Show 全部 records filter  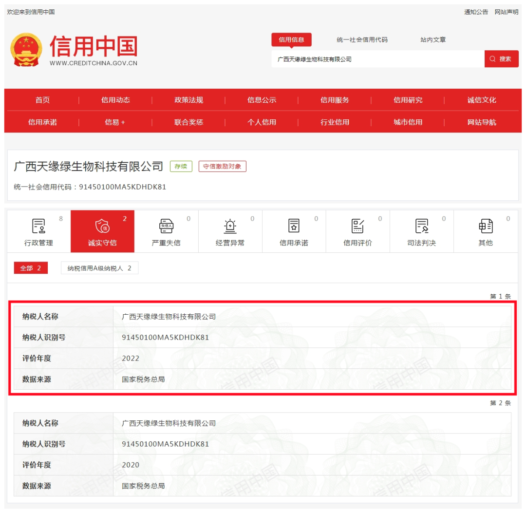click(31, 268)
